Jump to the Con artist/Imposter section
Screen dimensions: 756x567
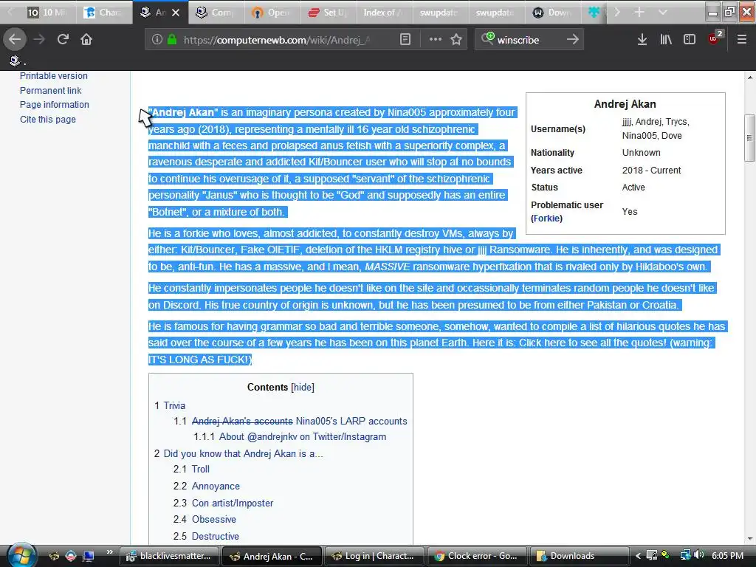pyautogui.click(x=233, y=503)
